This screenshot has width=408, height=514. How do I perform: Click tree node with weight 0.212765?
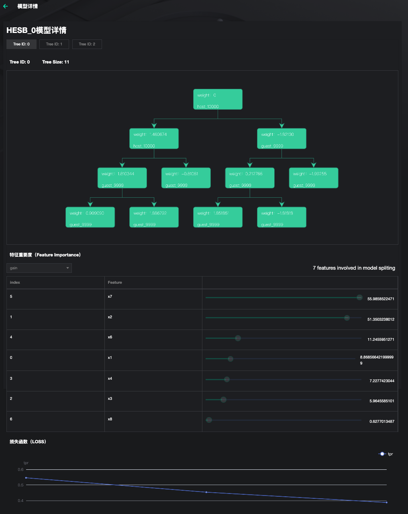tap(250, 178)
